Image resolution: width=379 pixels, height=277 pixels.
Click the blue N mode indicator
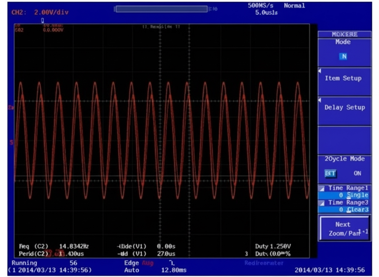(x=343, y=56)
